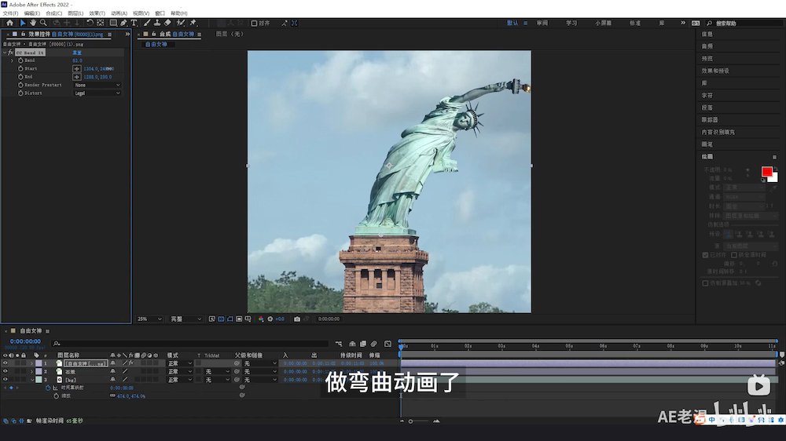Hide layer 3 [bg] with eye
This screenshot has height=441, width=786.
(6, 380)
